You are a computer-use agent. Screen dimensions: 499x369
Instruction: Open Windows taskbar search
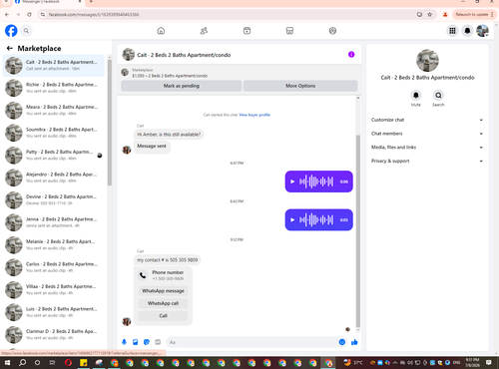[22, 362]
